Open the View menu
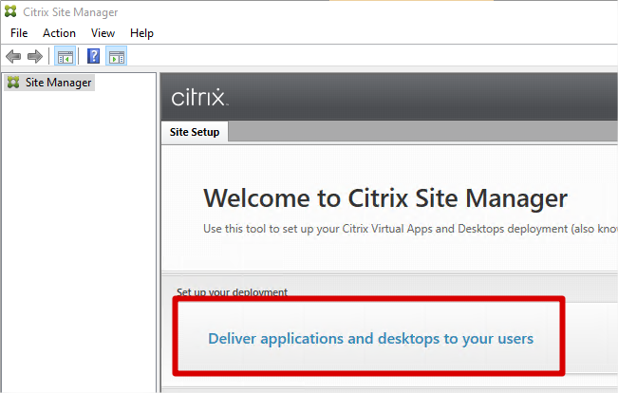618x393 pixels. pos(103,33)
